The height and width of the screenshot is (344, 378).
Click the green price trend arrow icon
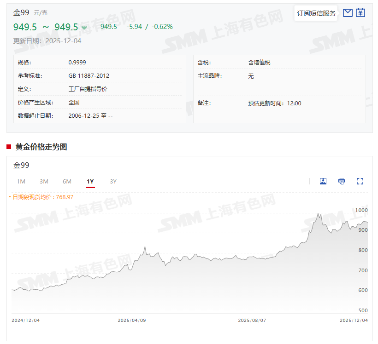pos(84,28)
